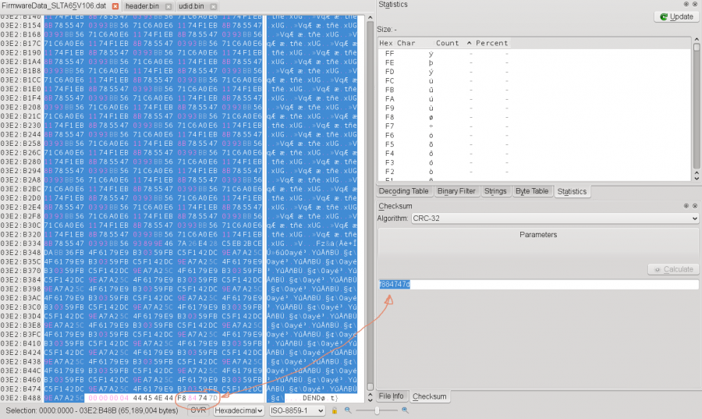Click the zoom out magnifier icon
This screenshot has height=419, width=702.
click(348, 410)
